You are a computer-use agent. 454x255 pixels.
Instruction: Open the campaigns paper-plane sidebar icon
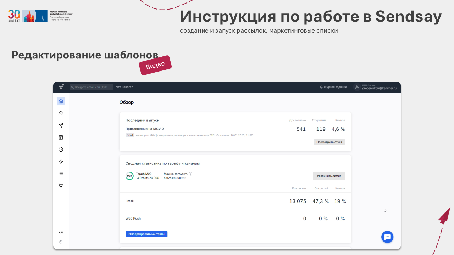click(61, 125)
